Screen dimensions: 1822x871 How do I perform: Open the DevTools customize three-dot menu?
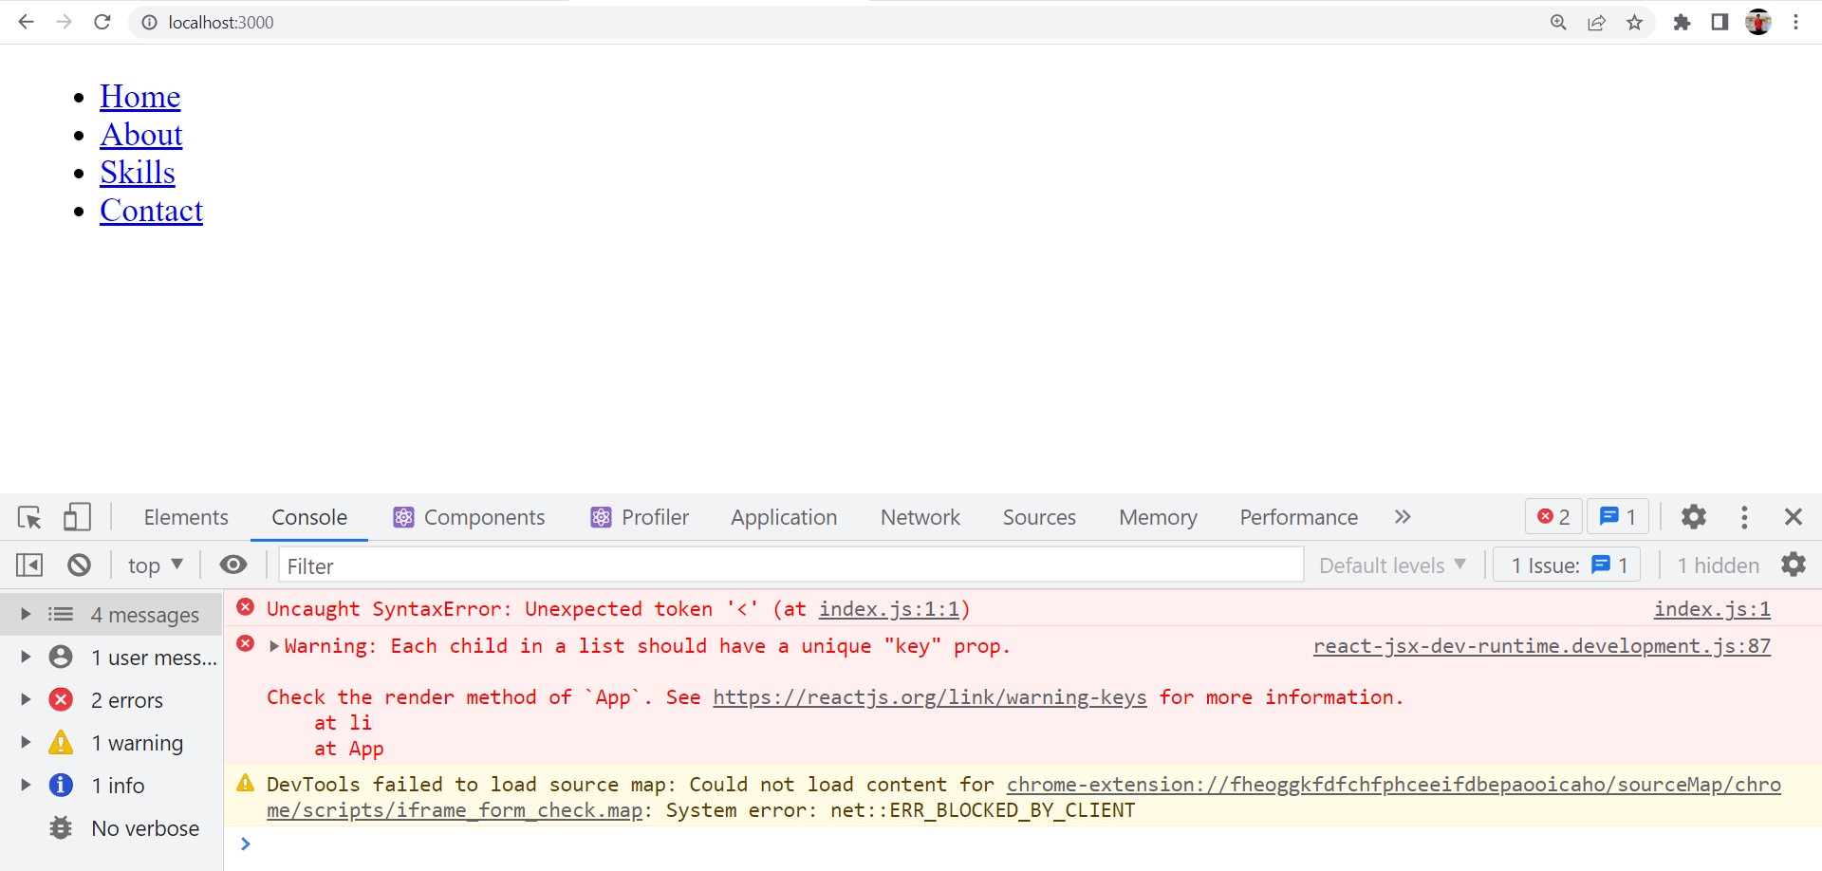tap(1744, 517)
